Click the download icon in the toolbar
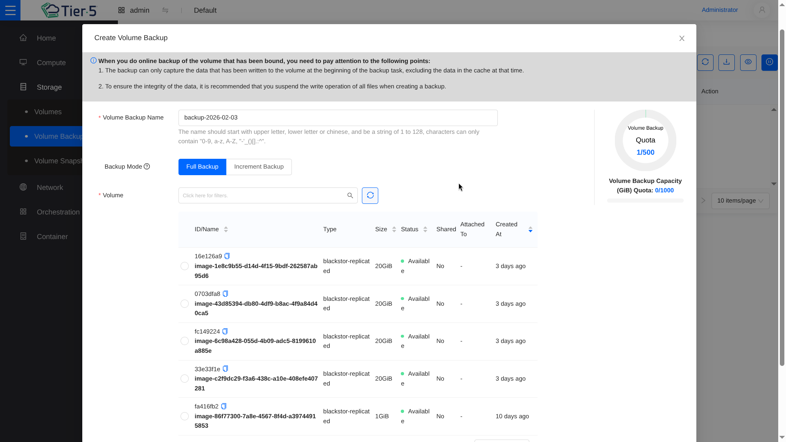 726,62
